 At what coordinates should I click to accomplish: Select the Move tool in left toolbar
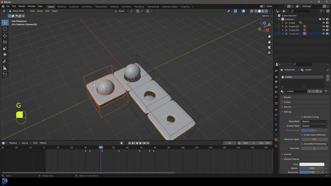point(5,36)
